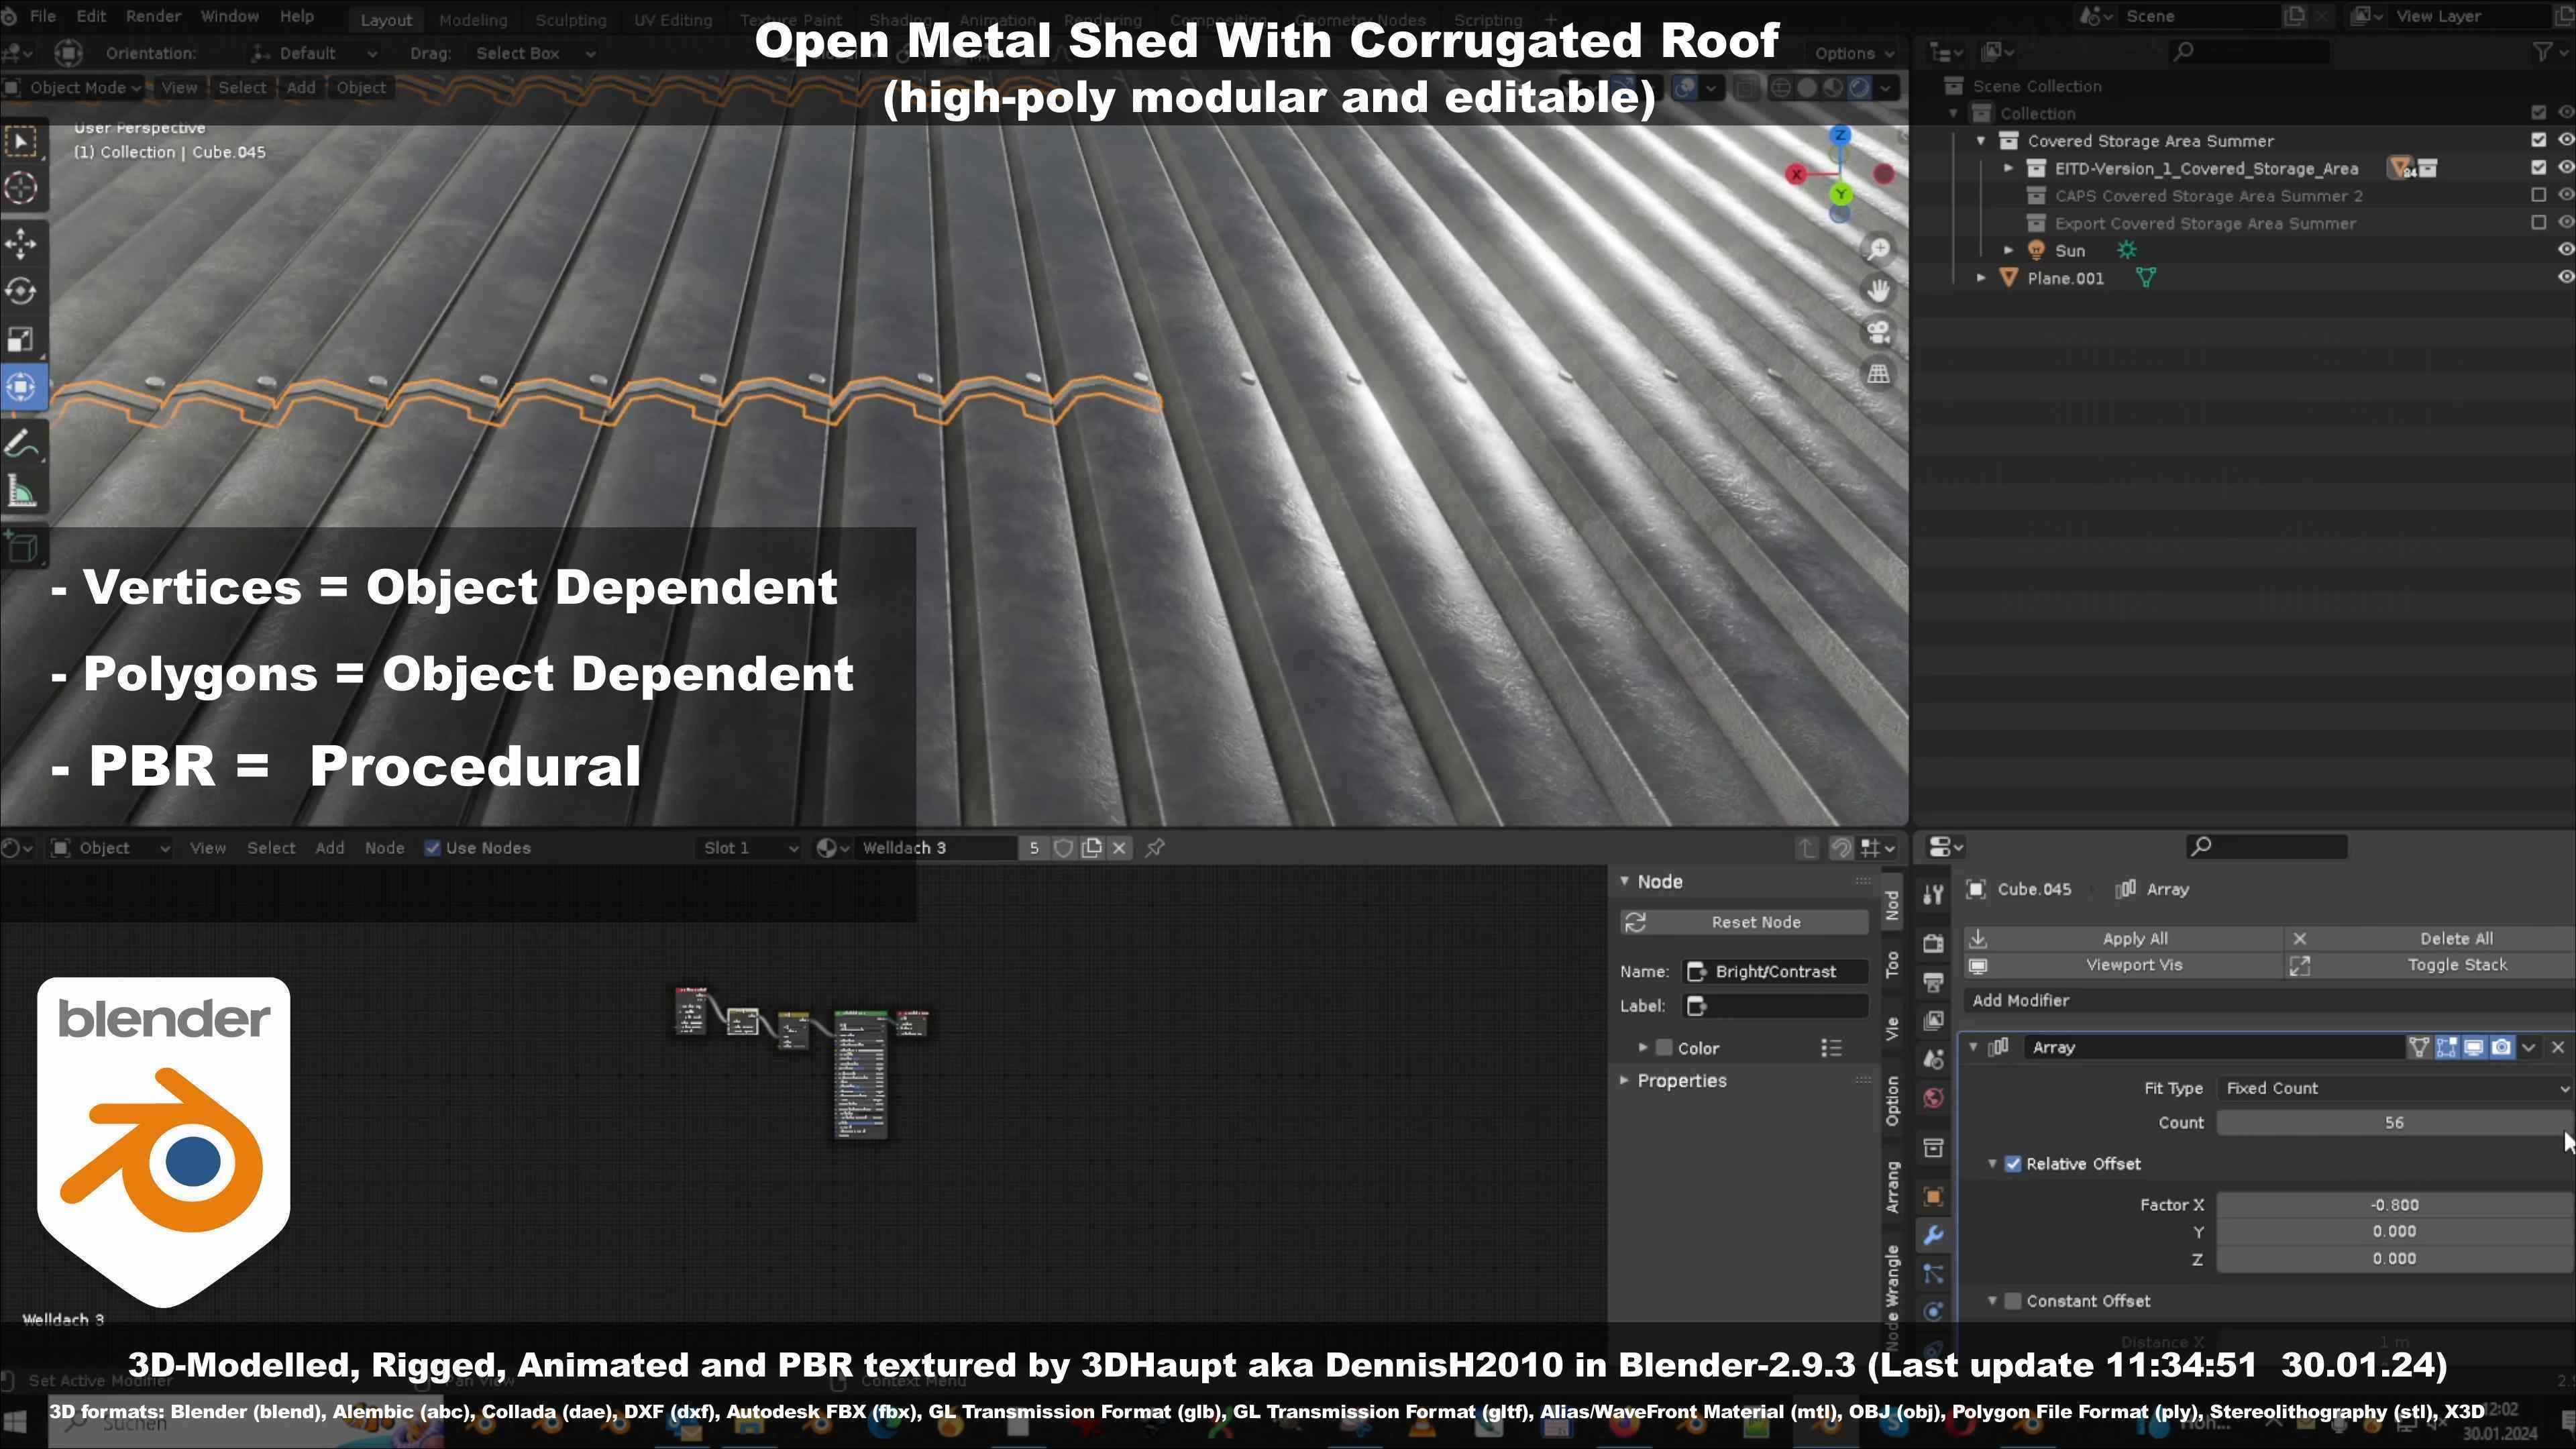The height and width of the screenshot is (1449, 2576).
Task: Expand the Properties section in Node panel
Action: (1624, 1080)
